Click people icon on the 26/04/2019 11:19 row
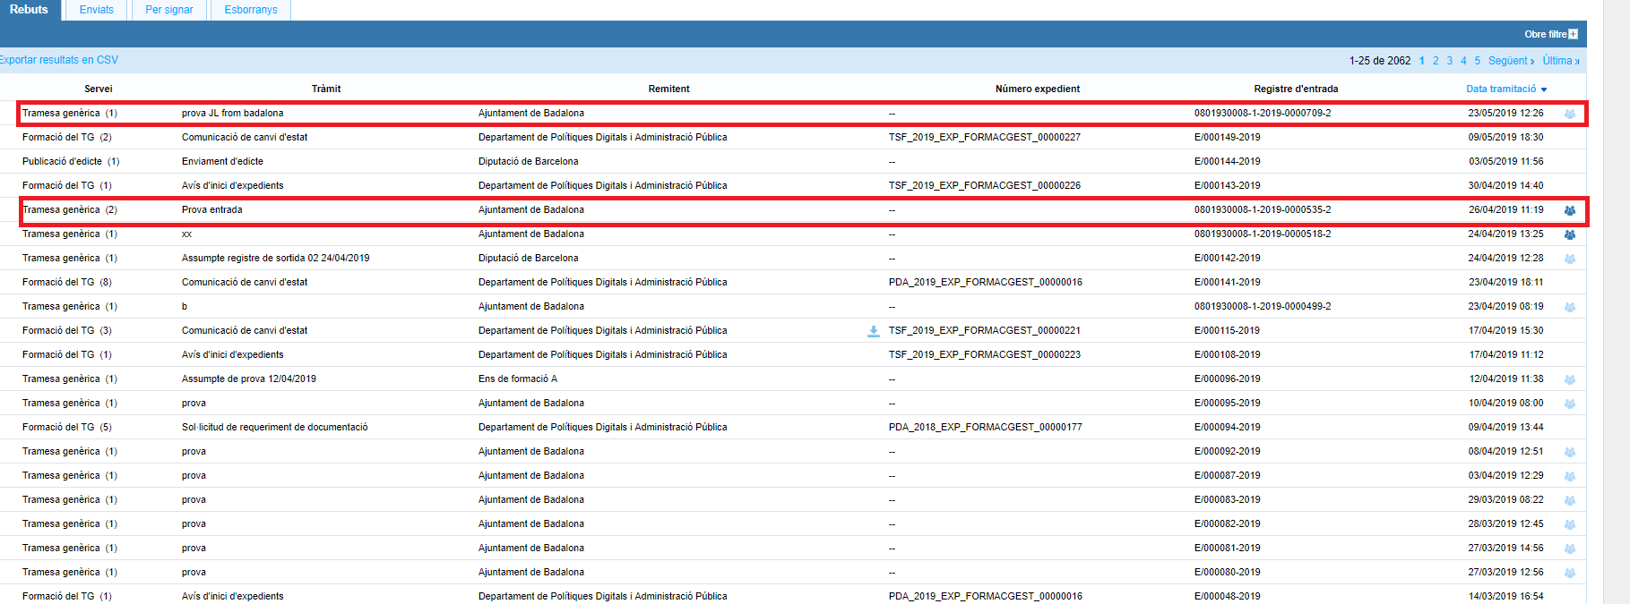This screenshot has height=604, width=1630. 1569,210
